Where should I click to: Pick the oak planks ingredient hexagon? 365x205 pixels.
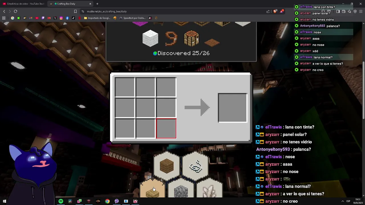click(x=167, y=166)
